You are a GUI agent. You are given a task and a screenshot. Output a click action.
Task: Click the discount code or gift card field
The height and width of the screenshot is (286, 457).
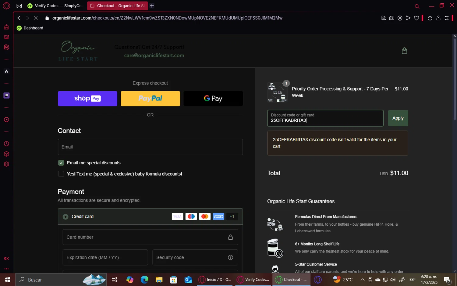(325, 118)
